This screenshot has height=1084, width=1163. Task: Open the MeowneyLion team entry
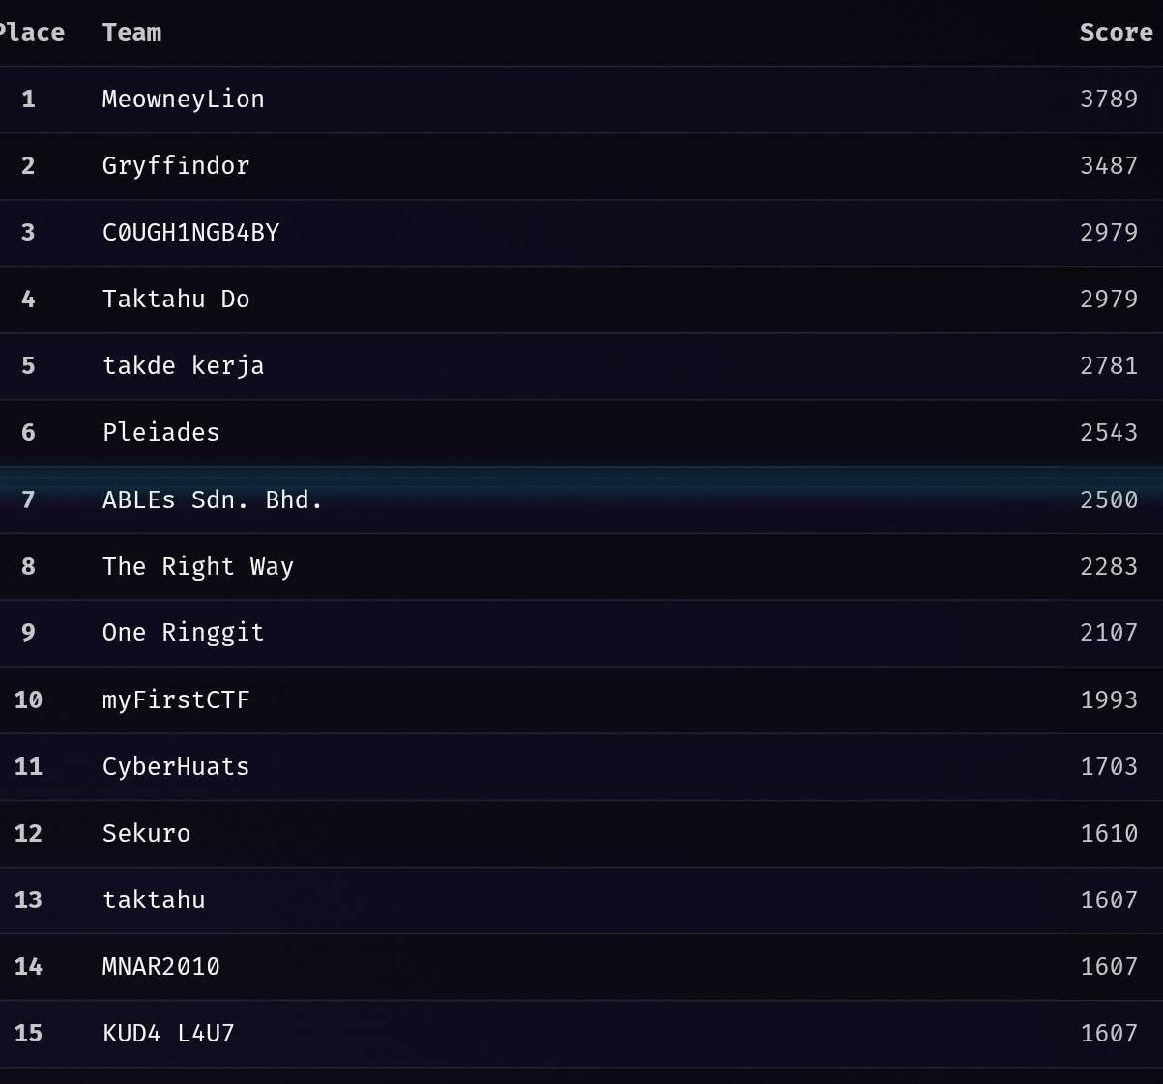point(183,100)
